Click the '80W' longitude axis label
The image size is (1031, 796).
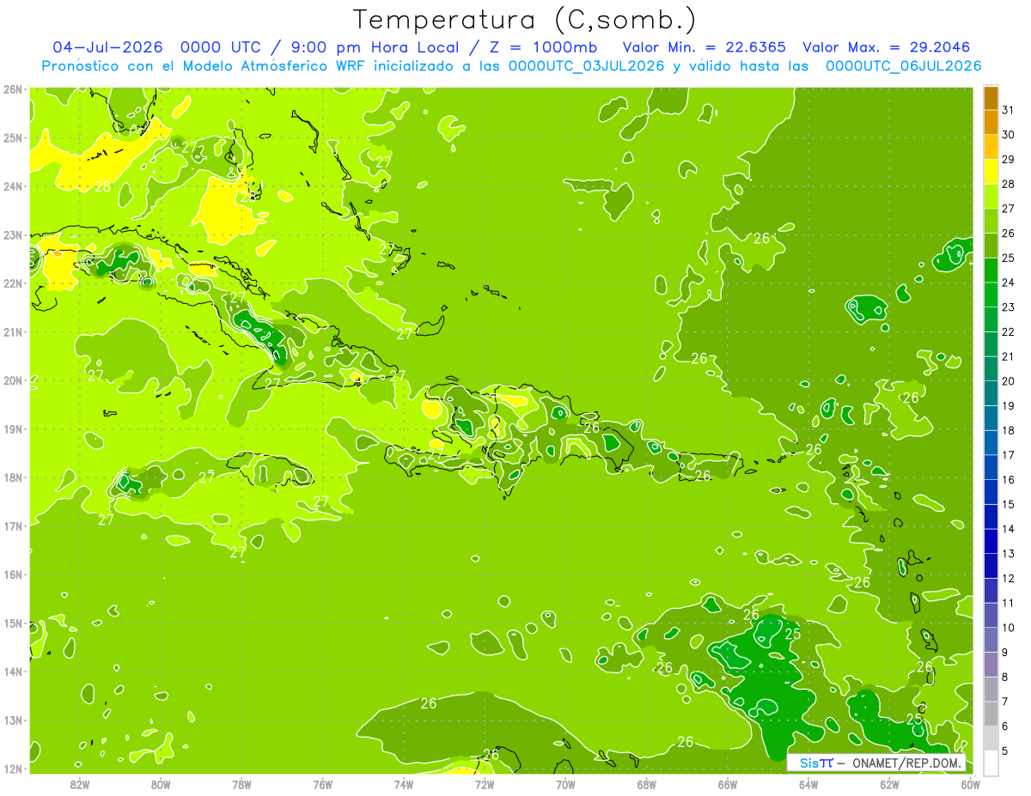pyautogui.click(x=161, y=784)
